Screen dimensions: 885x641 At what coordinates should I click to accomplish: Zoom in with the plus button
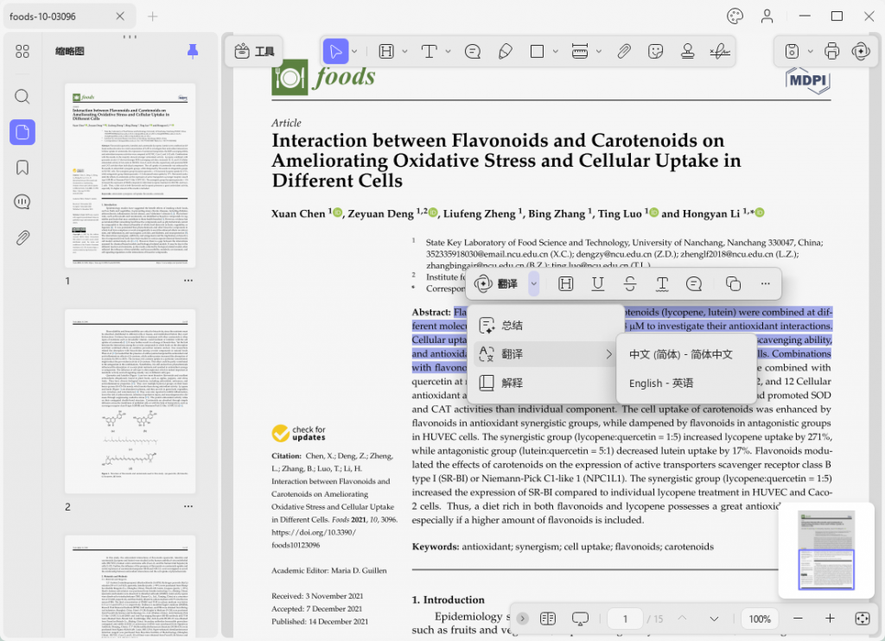830,619
